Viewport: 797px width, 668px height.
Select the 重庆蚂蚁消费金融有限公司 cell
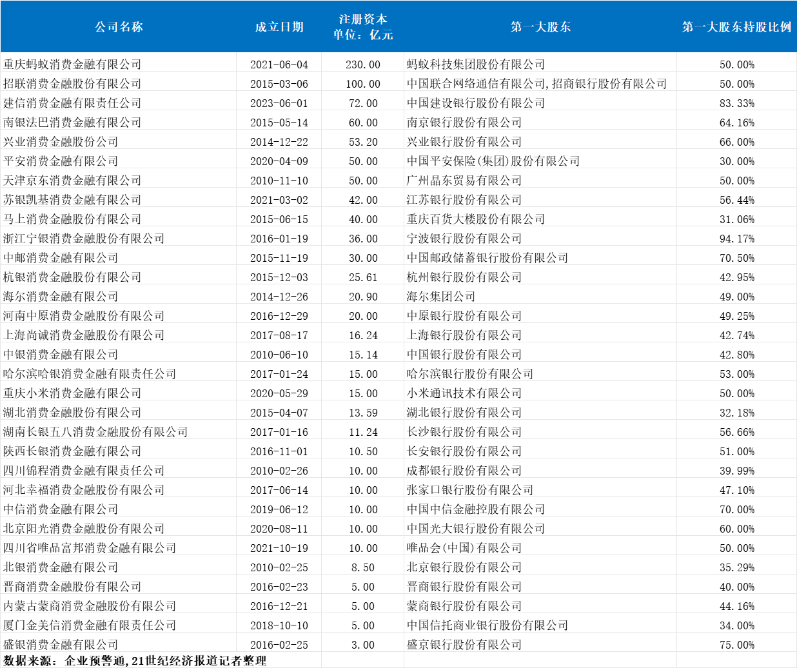(x=72, y=64)
